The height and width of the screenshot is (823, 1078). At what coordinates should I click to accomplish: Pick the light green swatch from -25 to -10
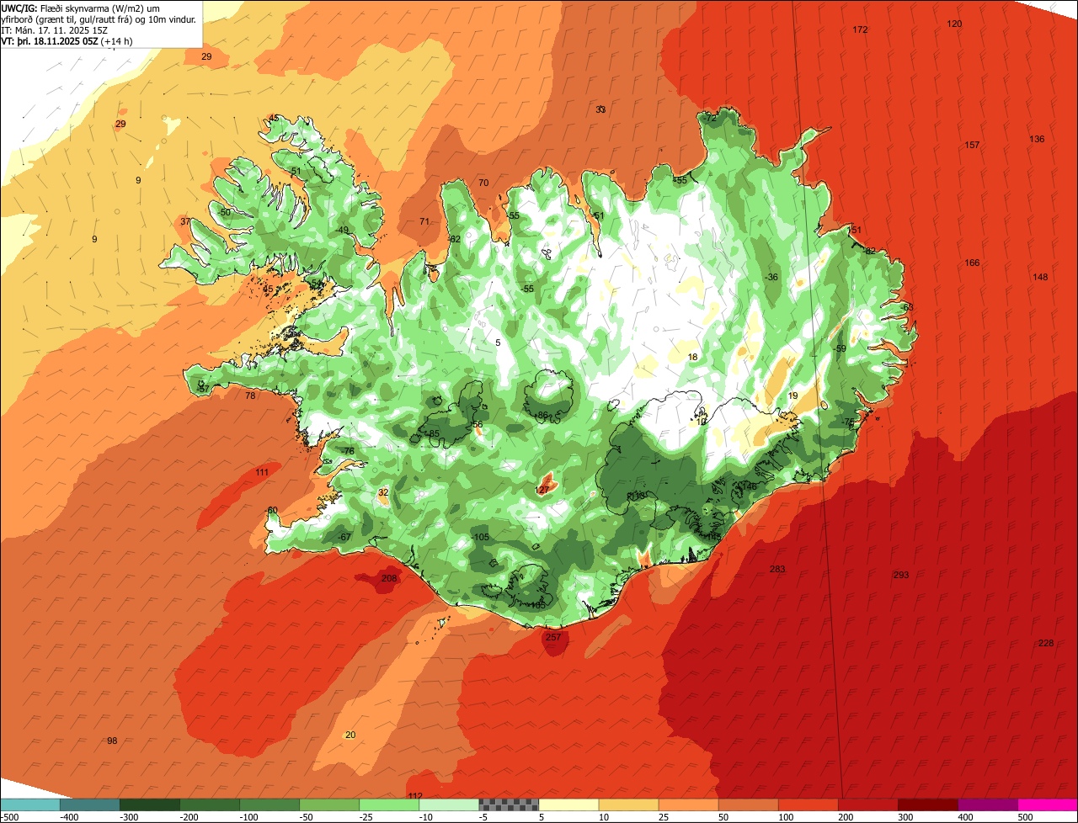(x=388, y=804)
